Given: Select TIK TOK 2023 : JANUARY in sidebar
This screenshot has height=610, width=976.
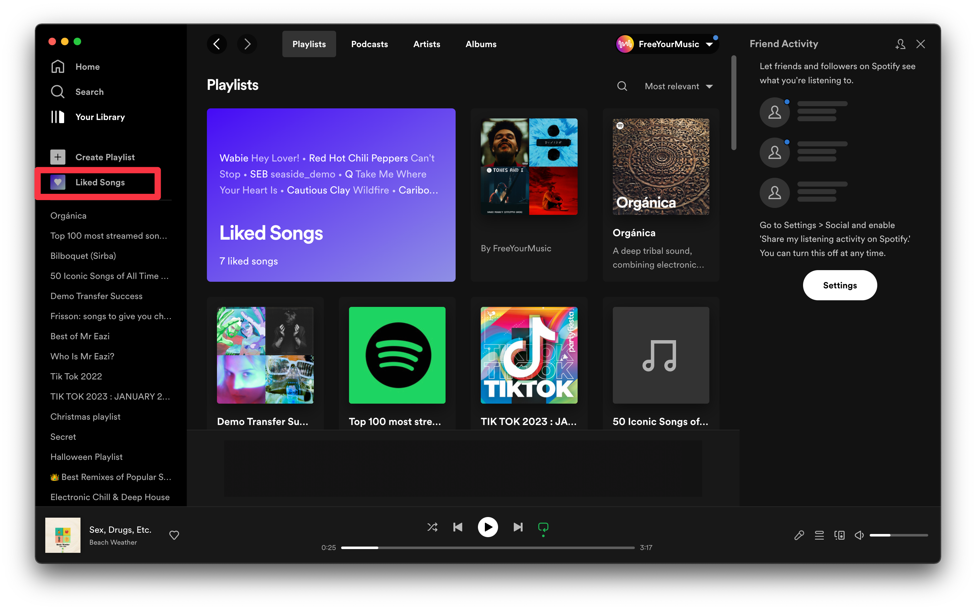Looking at the screenshot, I should (x=110, y=397).
